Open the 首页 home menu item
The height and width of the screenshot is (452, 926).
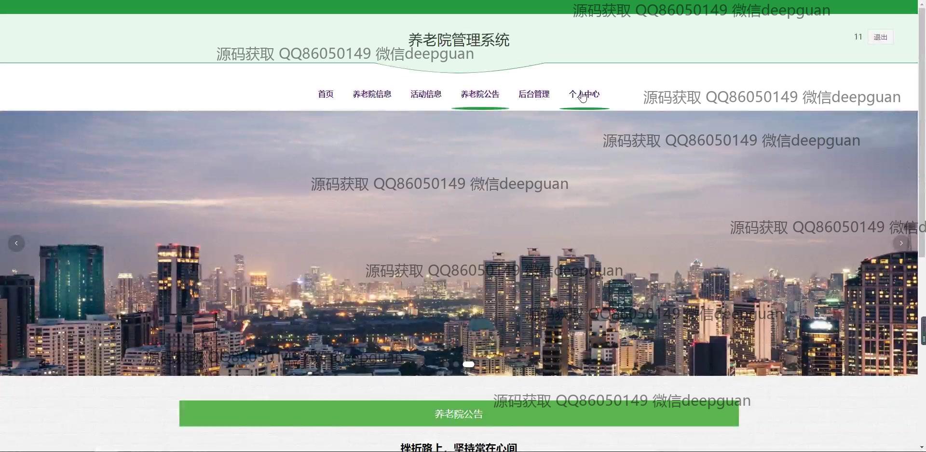click(326, 94)
